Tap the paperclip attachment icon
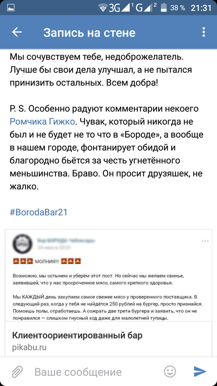The width and height of the screenshot is (217, 386). click(x=17, y=371)
